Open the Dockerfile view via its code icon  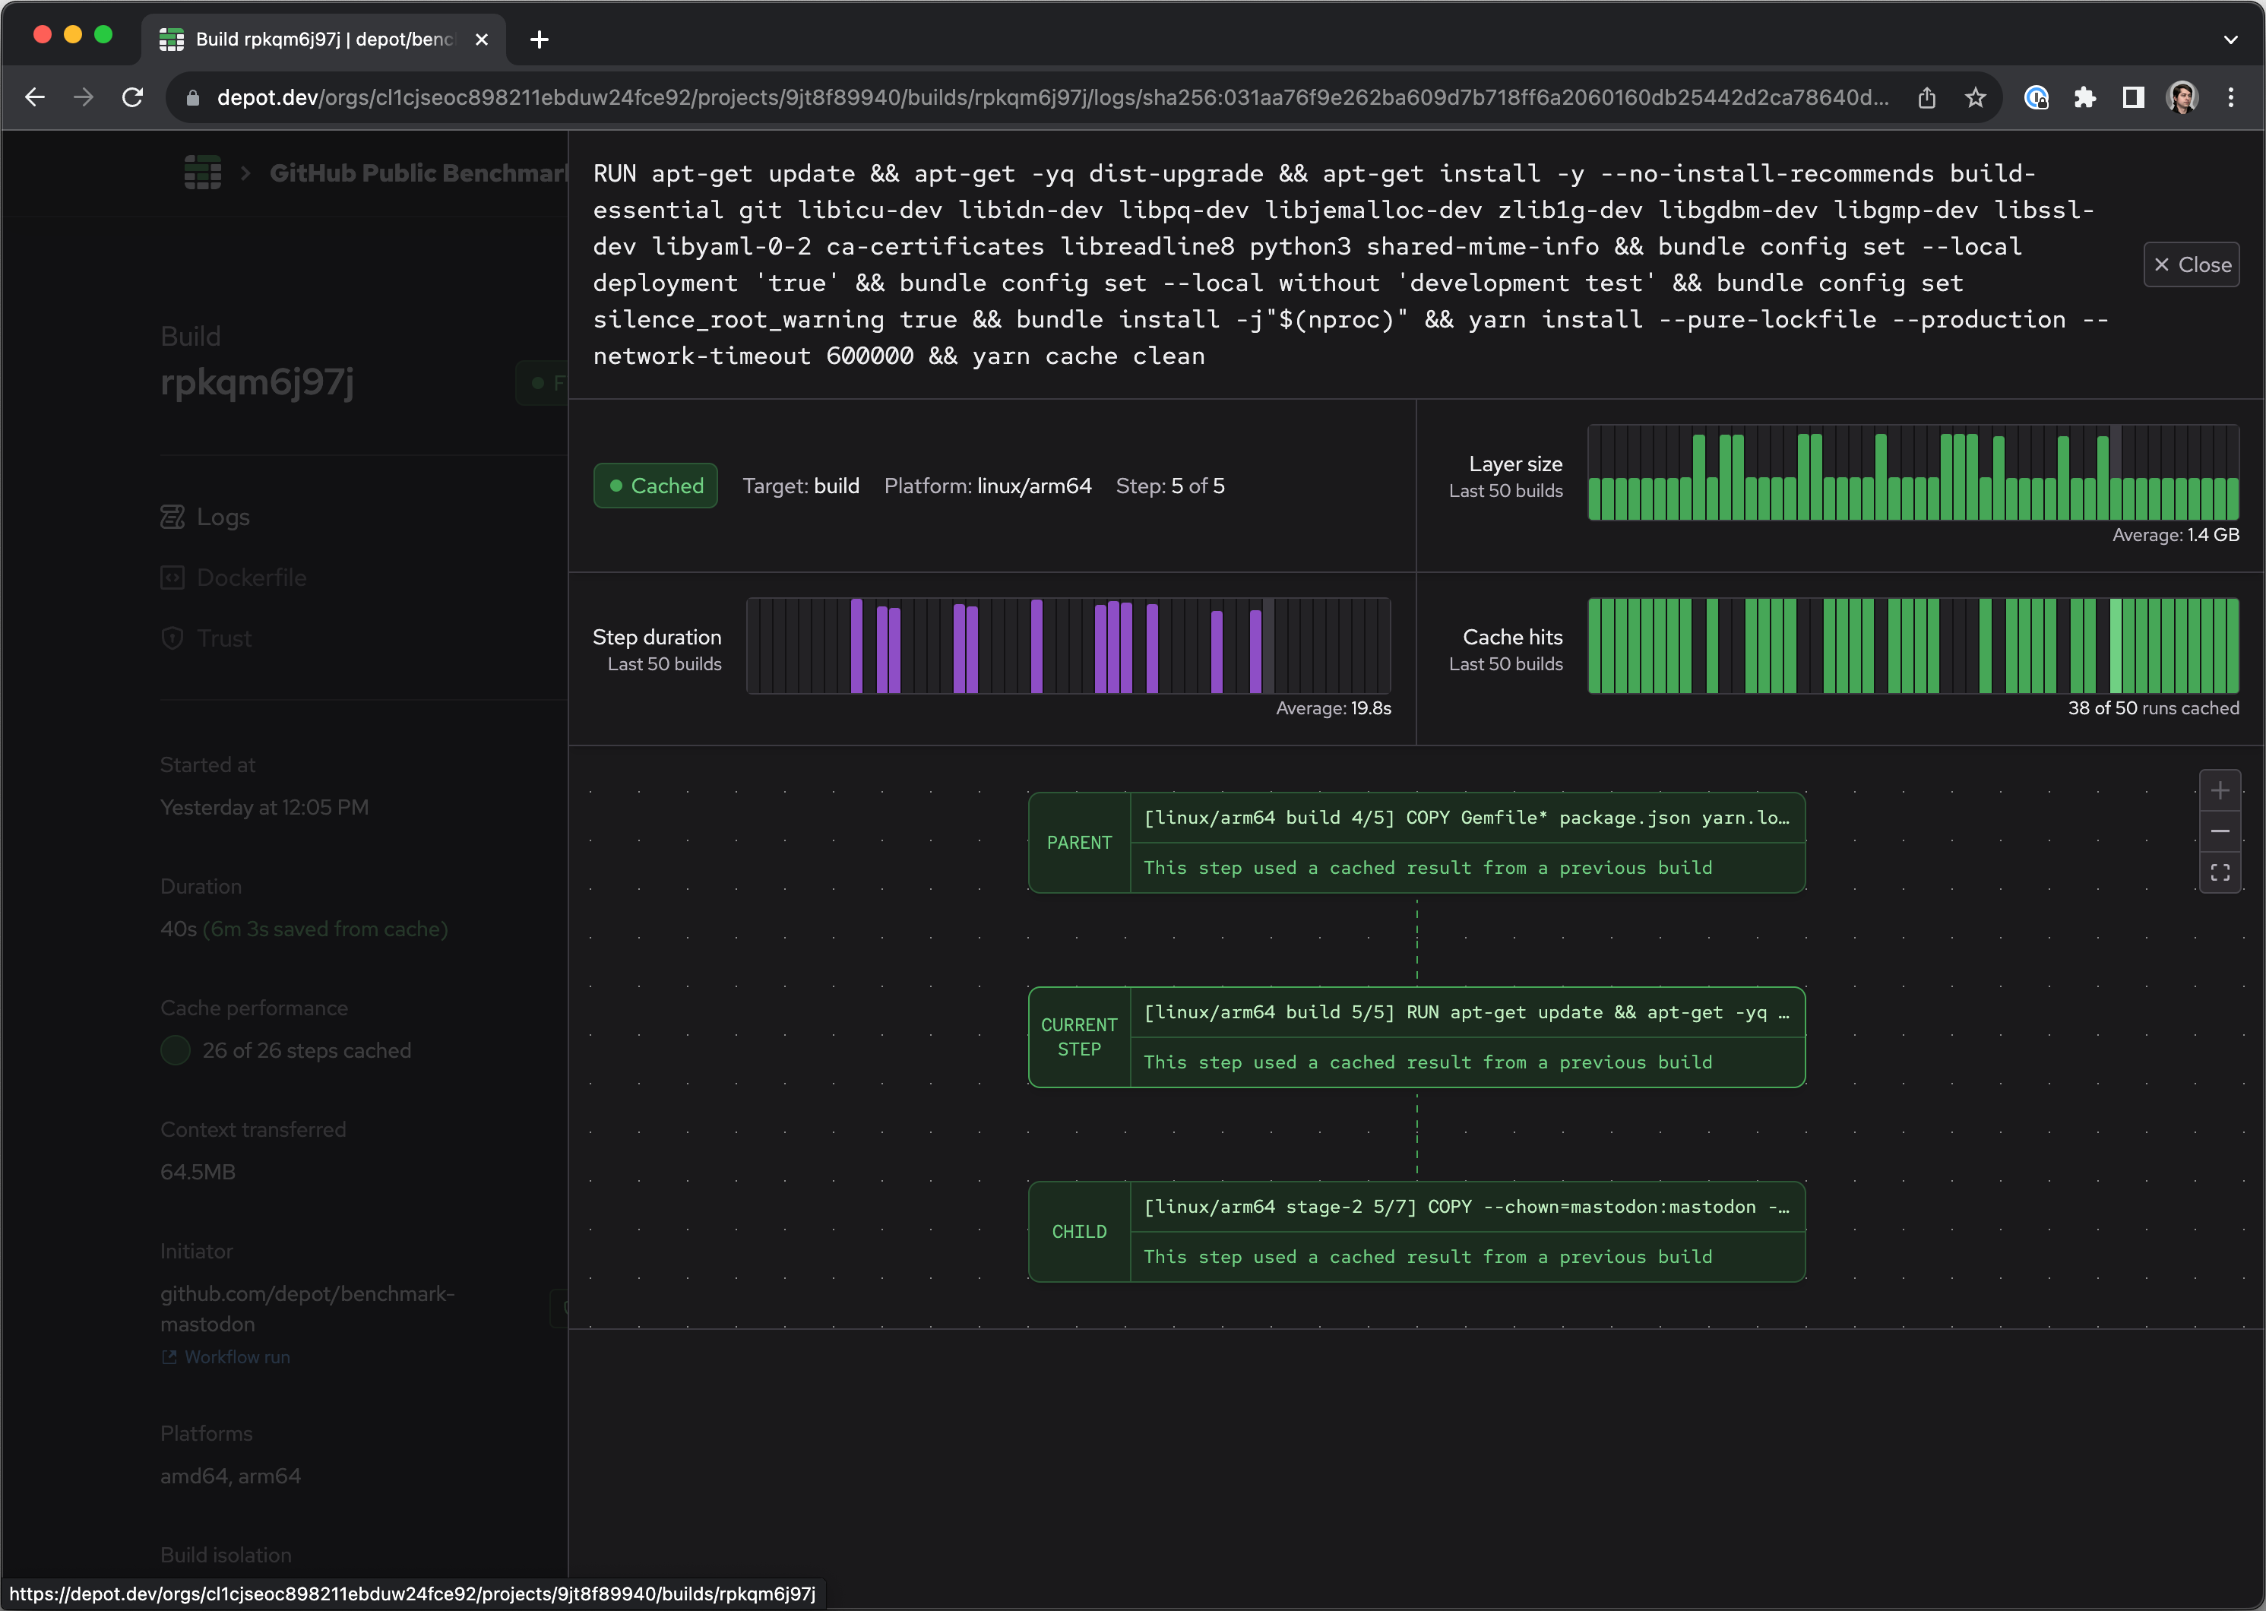172,578
